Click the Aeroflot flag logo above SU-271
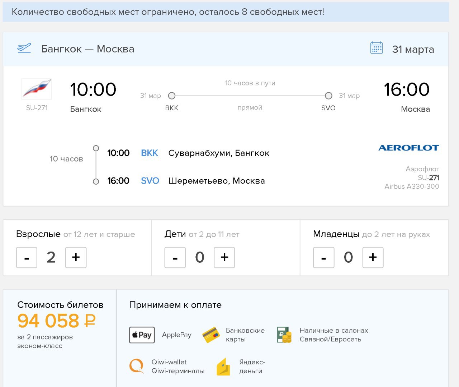459x387 pixels. point(37,89)
